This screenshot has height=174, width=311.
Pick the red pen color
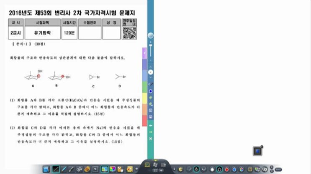(227, 169)
